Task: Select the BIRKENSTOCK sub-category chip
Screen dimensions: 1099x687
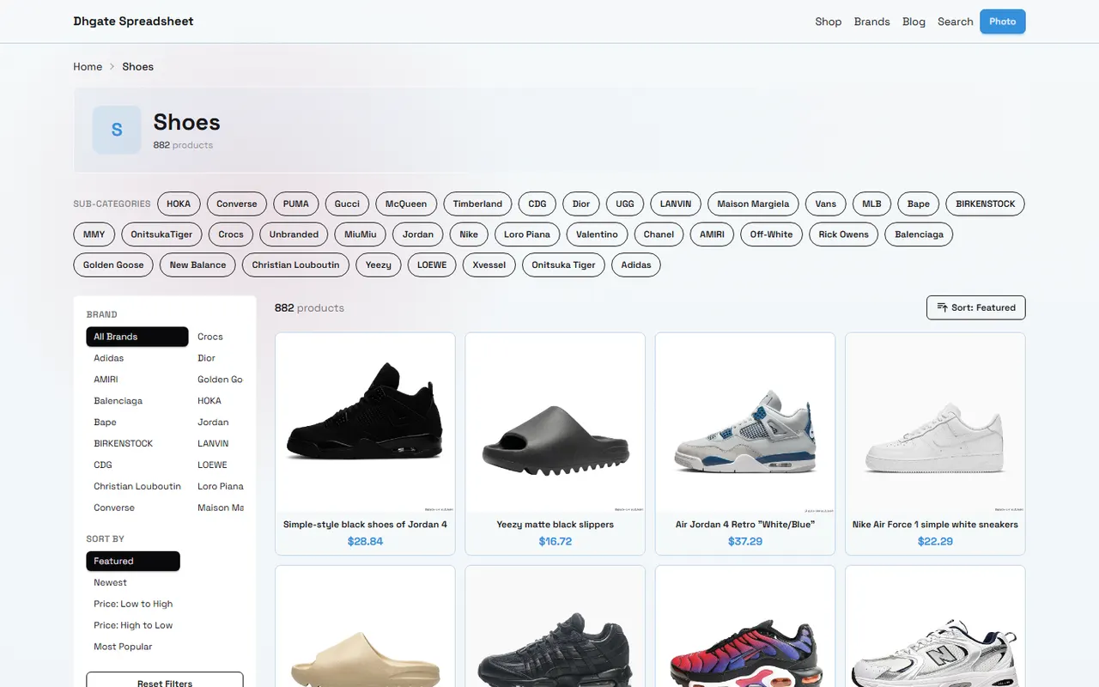Action: pyautogui.click(x=985, y=204)
